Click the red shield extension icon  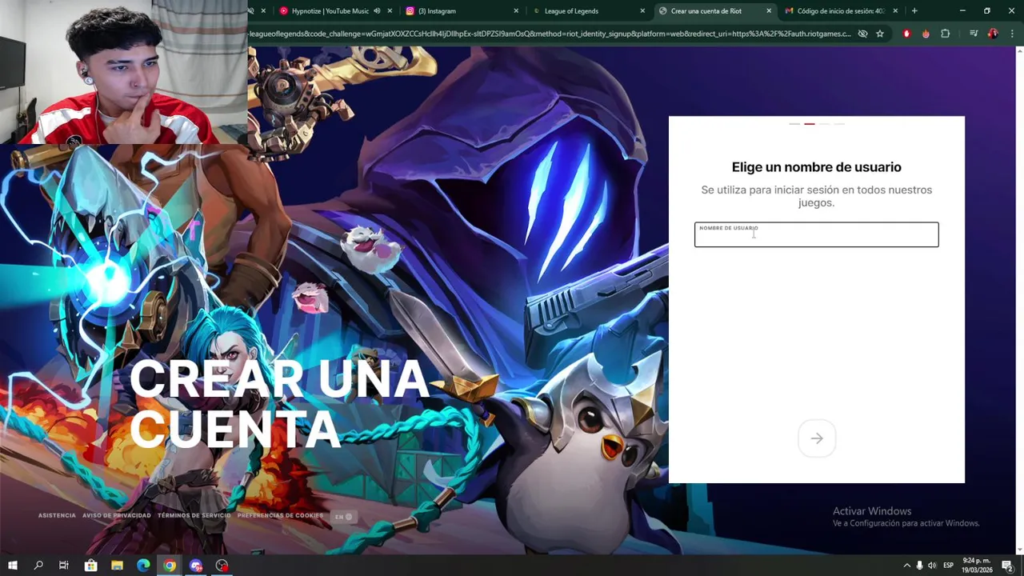[906, 34]
